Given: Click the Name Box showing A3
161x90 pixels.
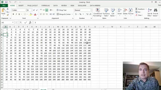Looking at the screenshot, I should pos(7,22).
